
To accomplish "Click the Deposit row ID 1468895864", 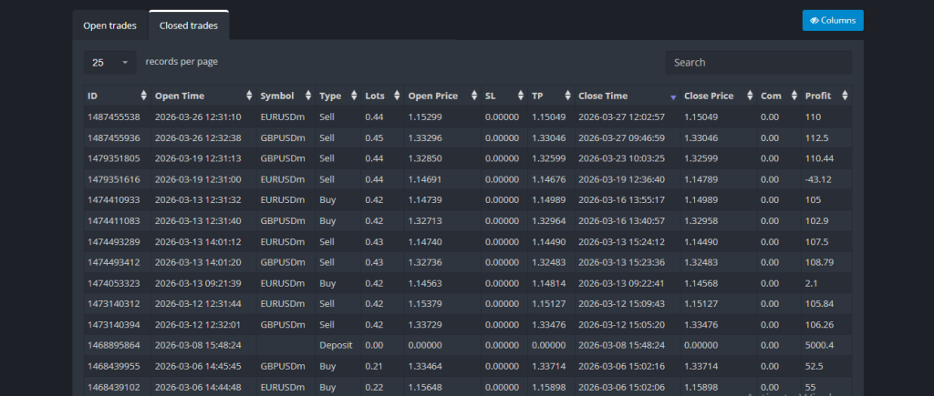I will tap(114, 346).
